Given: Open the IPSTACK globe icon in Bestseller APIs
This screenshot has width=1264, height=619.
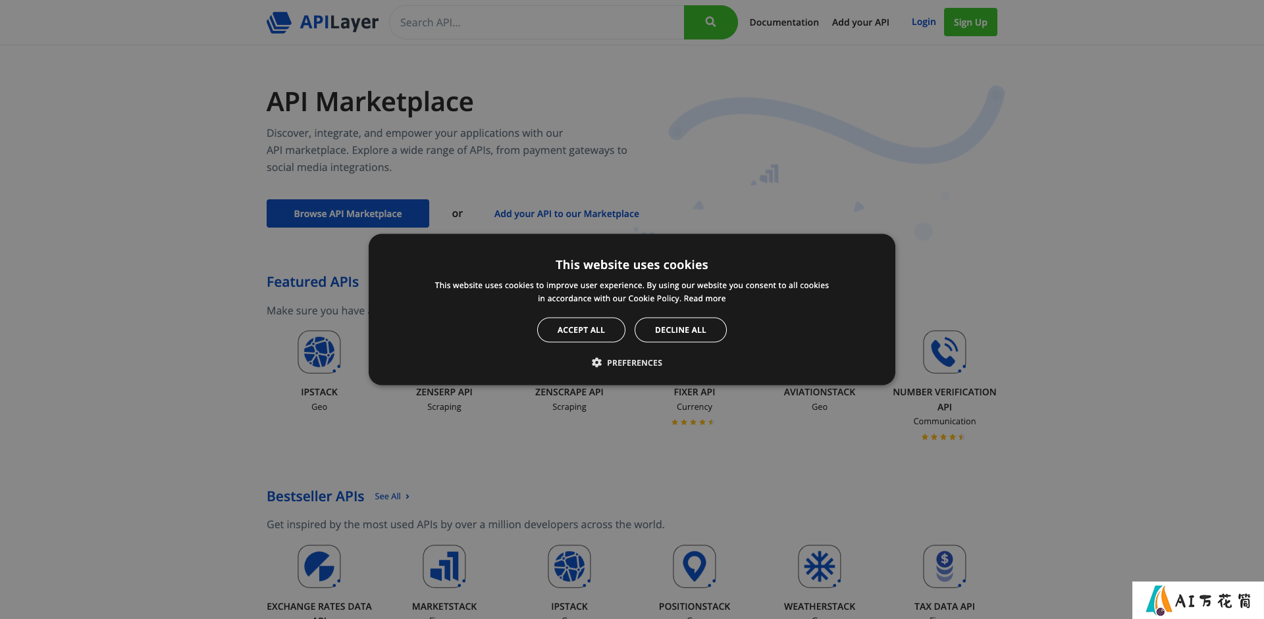Looking at the screenshot, I should (569, 566).
